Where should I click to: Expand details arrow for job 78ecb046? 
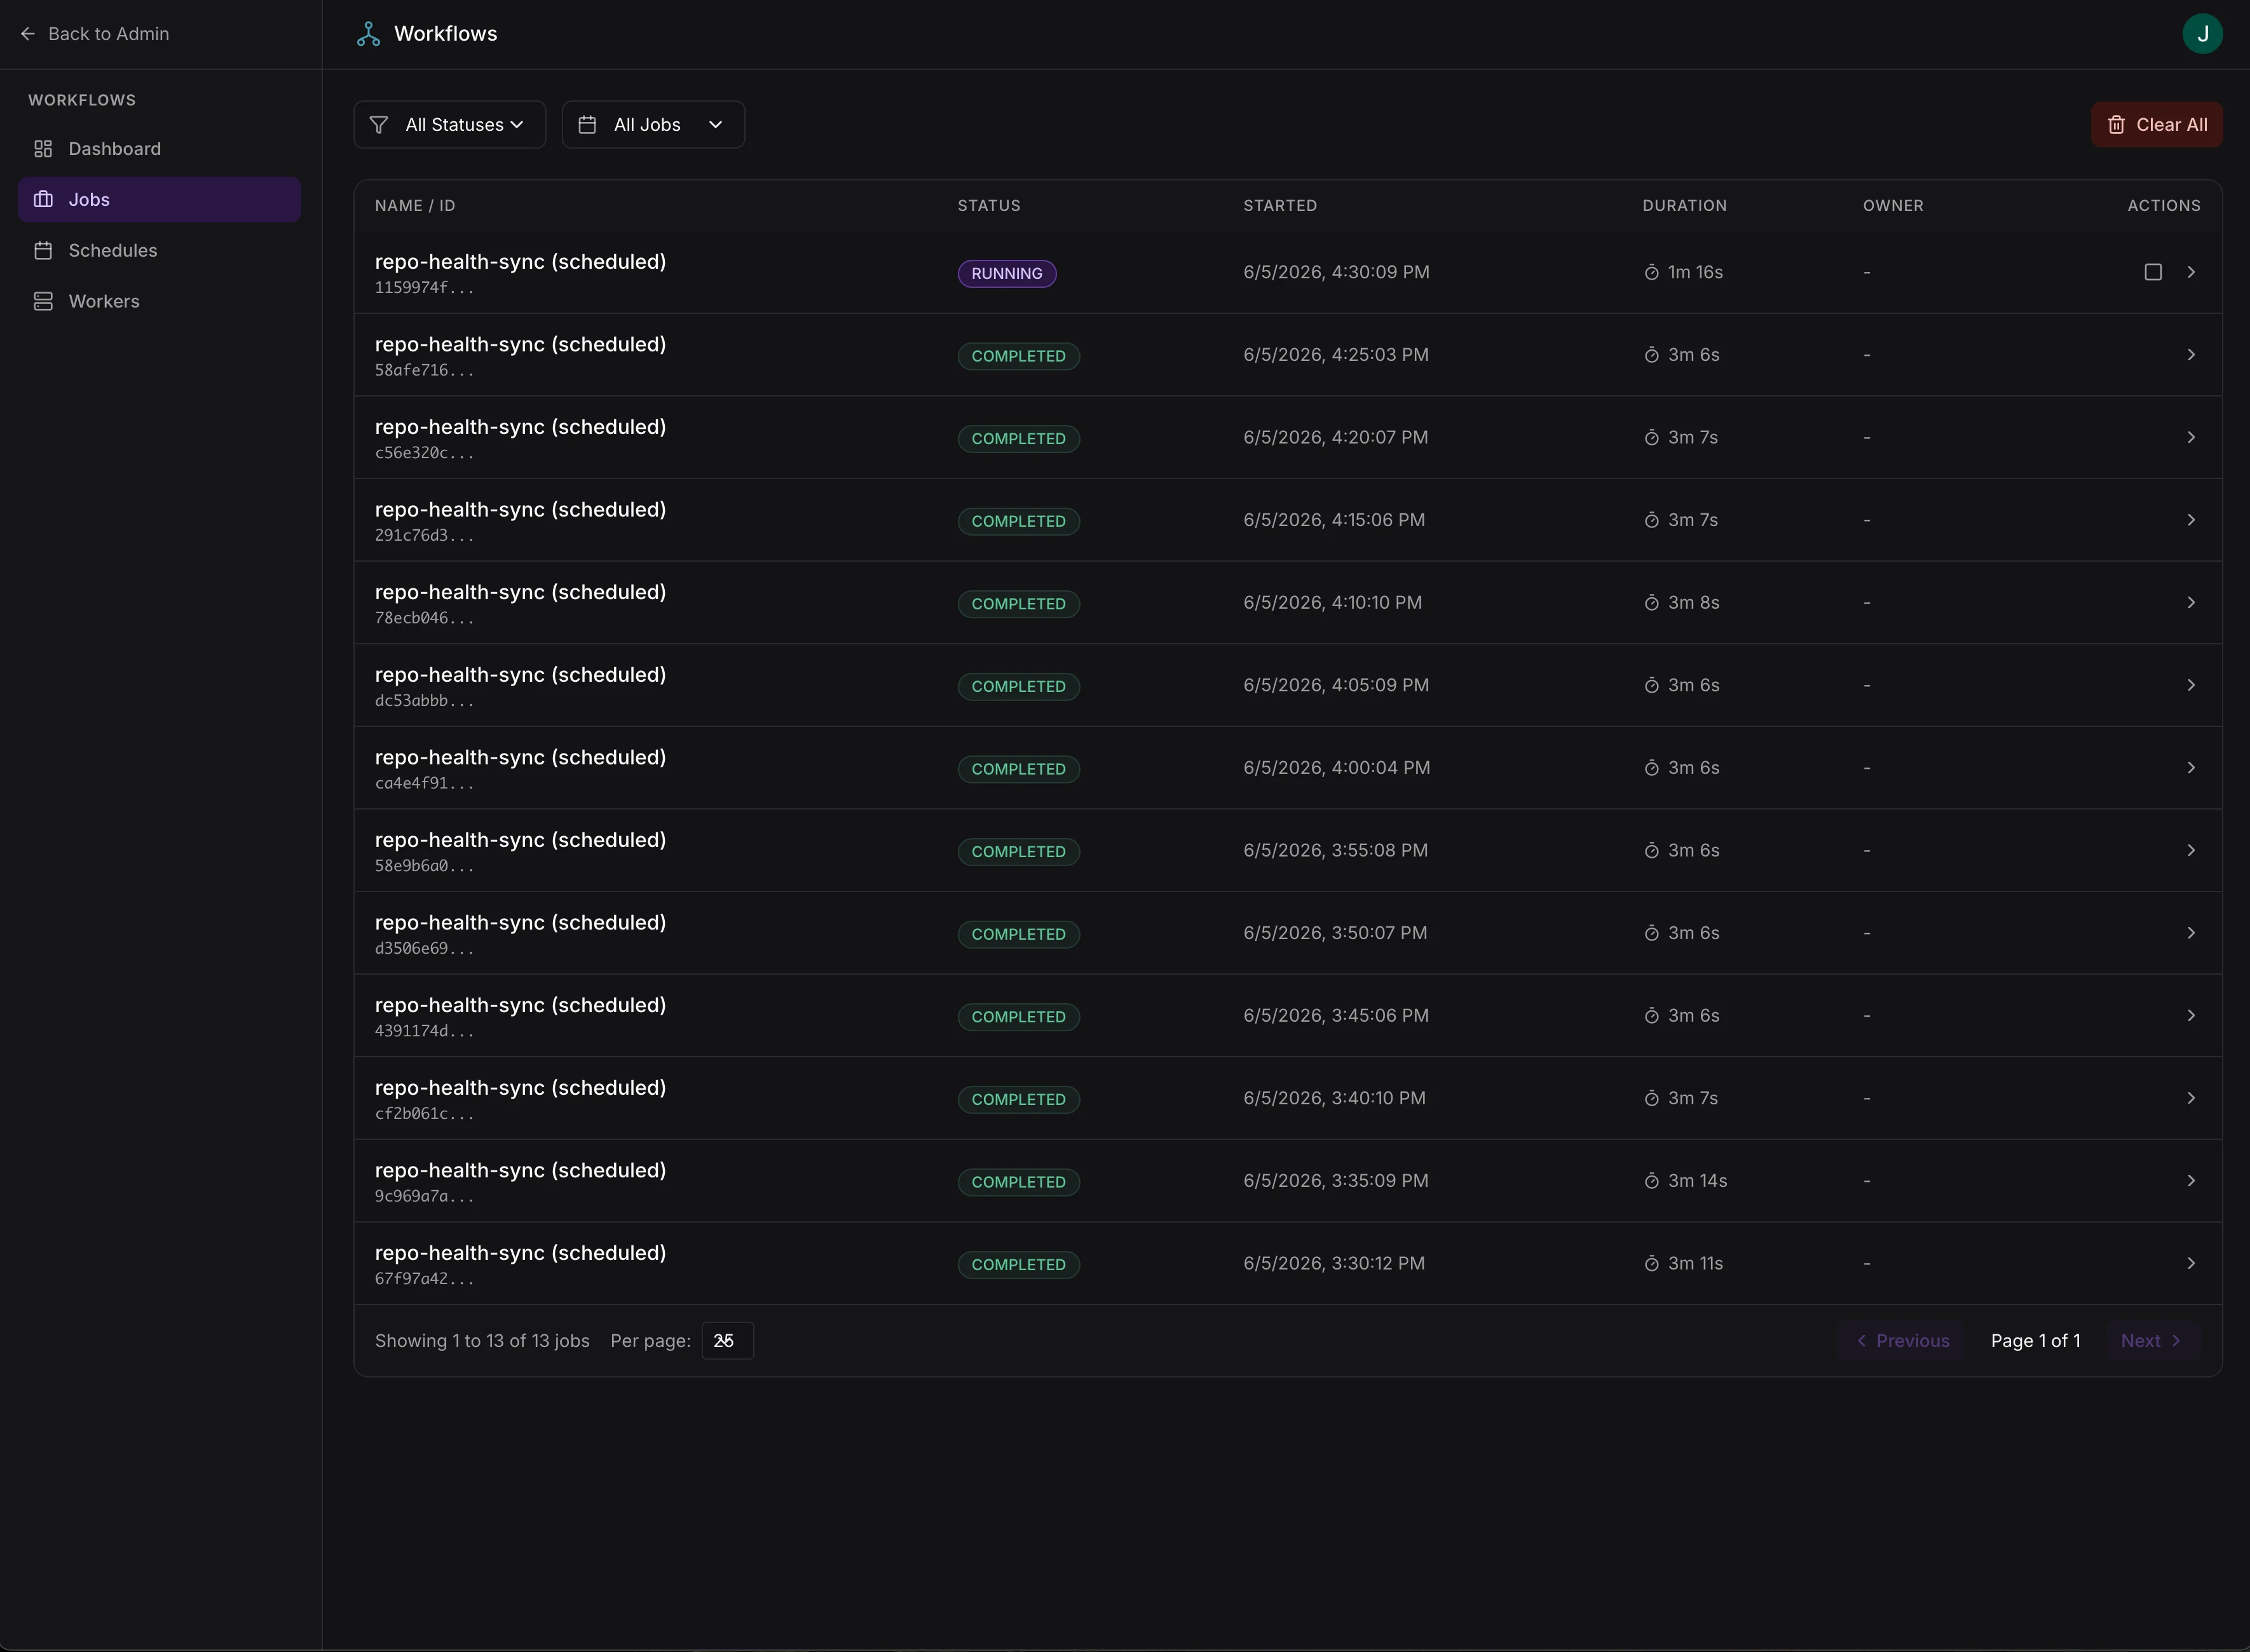click(x=2191, y=603)
